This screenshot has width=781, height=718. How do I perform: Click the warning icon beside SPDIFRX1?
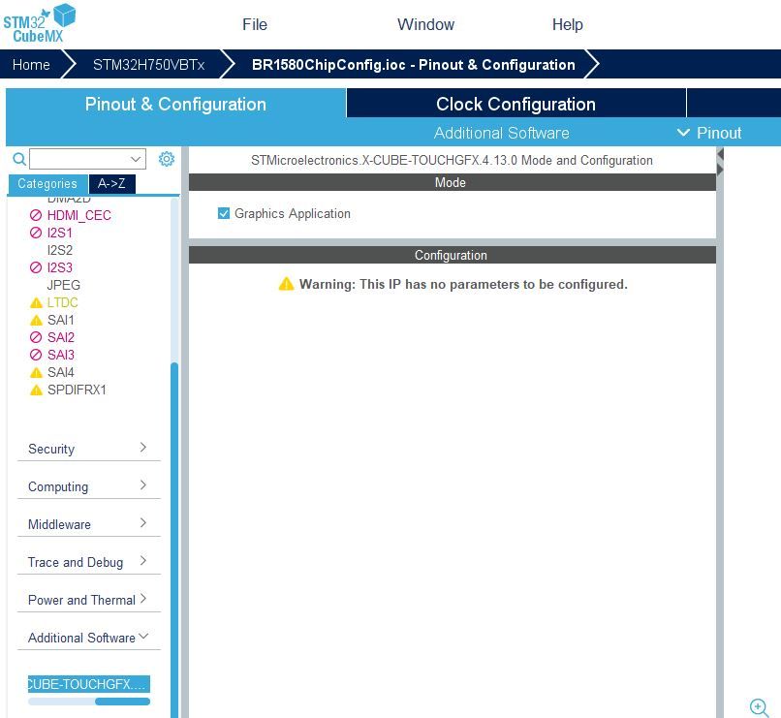tap(36, 390)
